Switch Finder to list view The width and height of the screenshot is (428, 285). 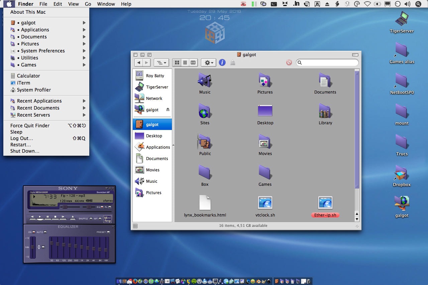(185, 62)
